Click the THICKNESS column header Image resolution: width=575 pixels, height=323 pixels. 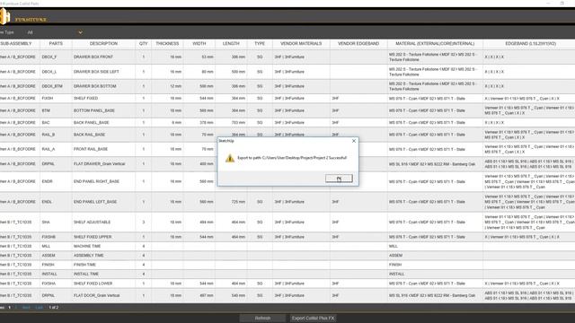click(x=167, y=44)
